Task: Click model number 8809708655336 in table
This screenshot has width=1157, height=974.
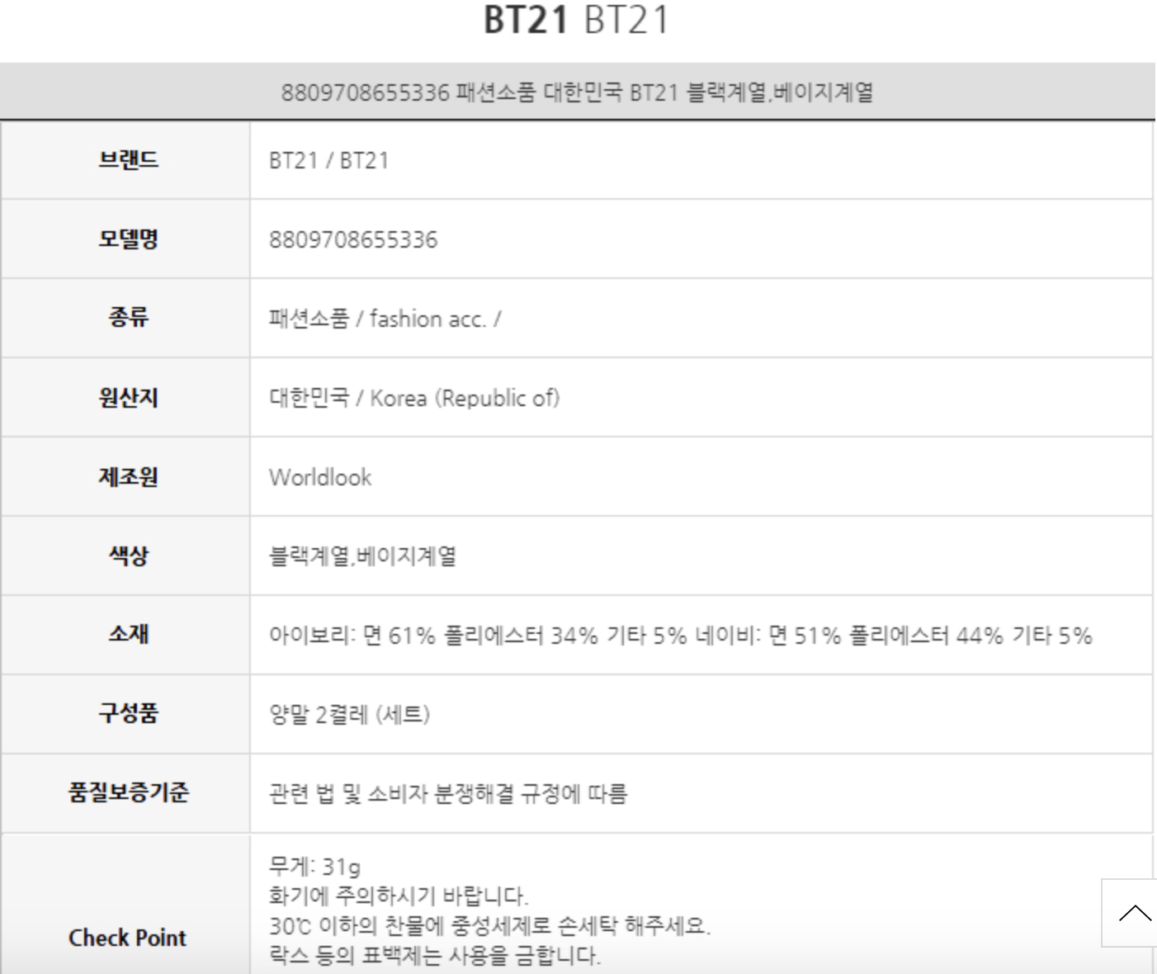Action: pos(353,240)
